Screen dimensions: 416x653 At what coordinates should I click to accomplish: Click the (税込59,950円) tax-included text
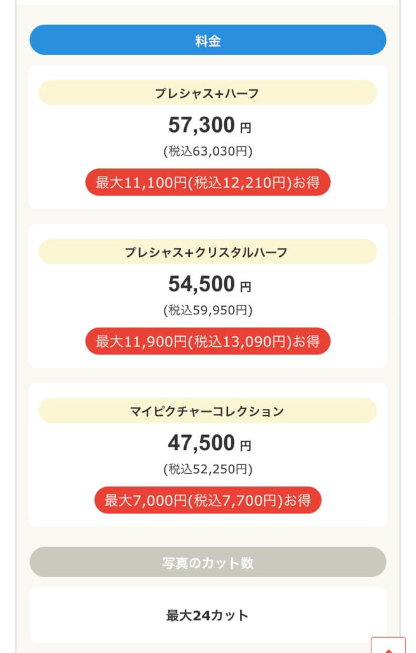(208, 310)
